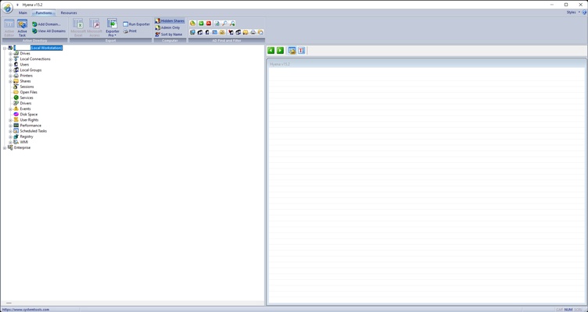
Task: Expand the User Rights node
Action: pos(10,119)
